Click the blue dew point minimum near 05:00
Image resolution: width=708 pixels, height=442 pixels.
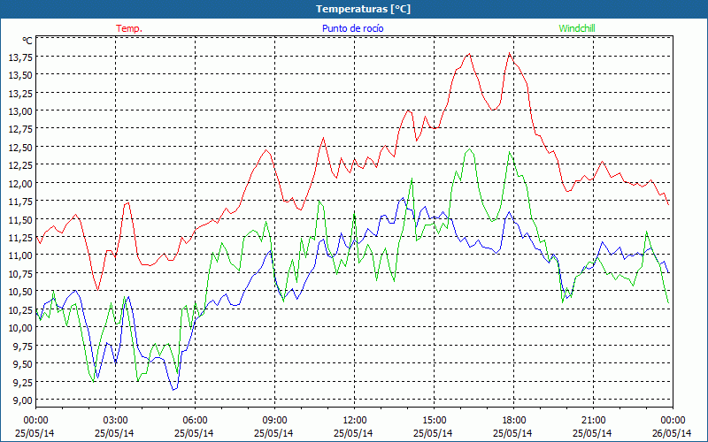point(173,389)
